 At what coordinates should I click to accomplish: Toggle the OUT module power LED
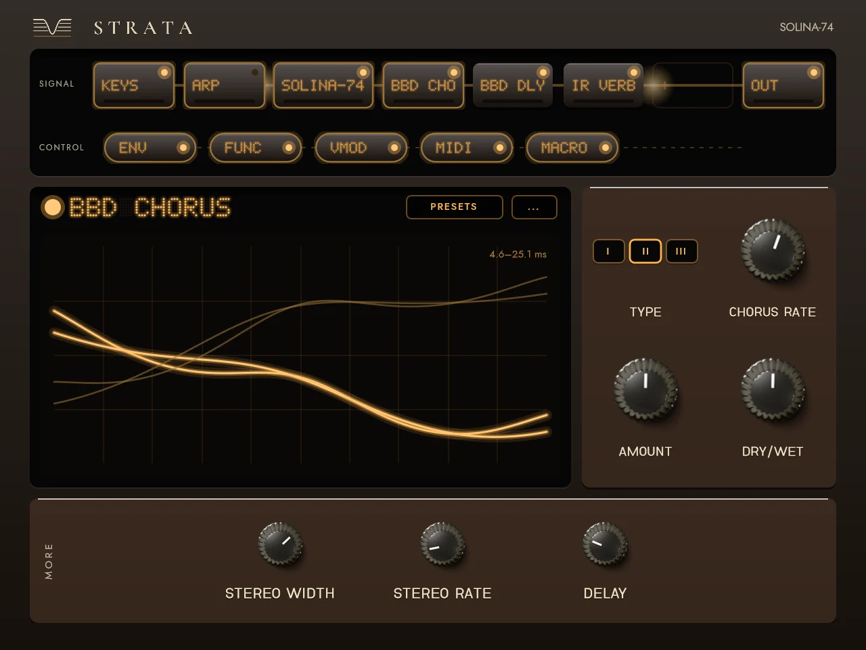(x=814, y=72)
